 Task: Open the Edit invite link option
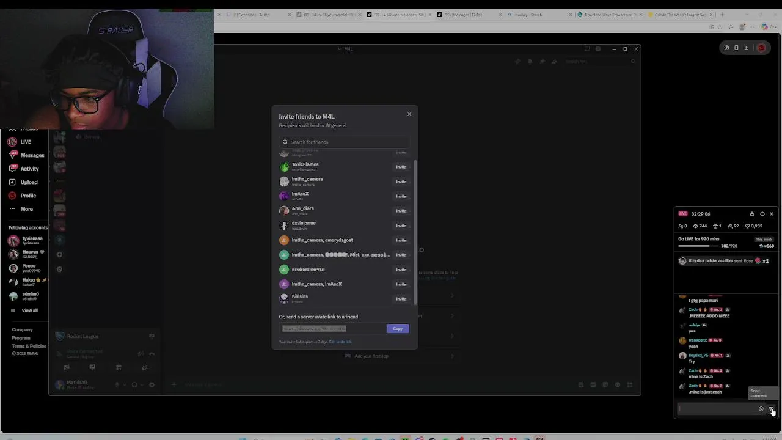click(x=340, y=342)
